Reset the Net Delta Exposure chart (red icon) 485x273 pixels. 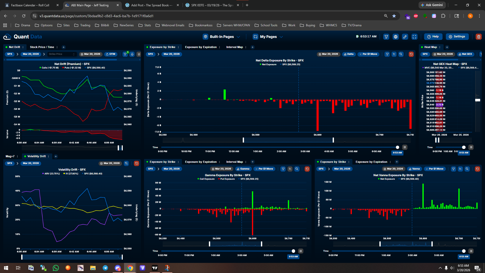pos(411,54)
